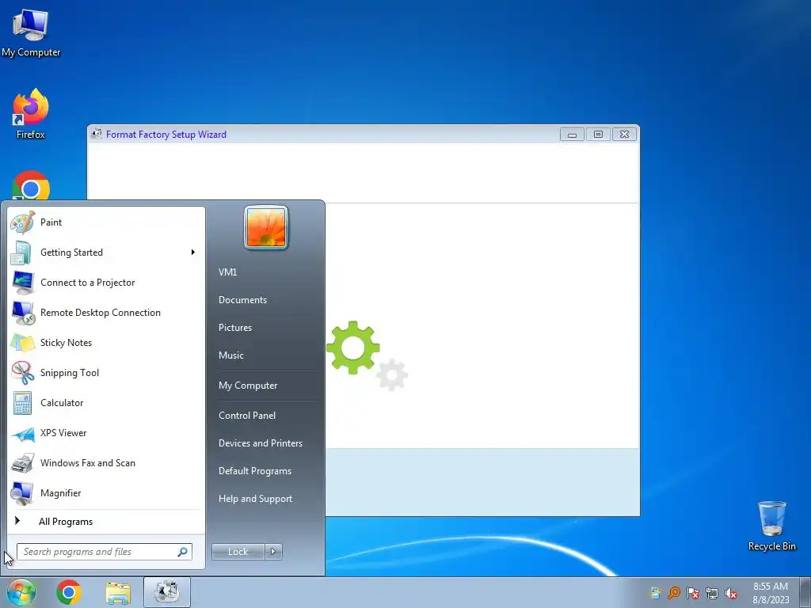Click the Format Factory title bar icon
This screenshot has width=811, height=608.
[96, 135]
